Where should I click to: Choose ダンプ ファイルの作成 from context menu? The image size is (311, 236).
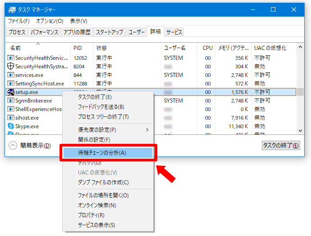(103, 183)
